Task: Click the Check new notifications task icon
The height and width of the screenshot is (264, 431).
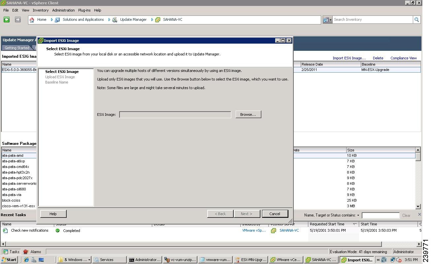Action: pyautogui.click(x=5, y=231)
